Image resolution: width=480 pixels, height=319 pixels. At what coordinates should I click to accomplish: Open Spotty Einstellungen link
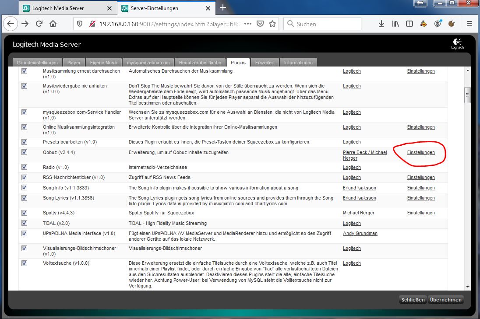[x=421, y=213]
